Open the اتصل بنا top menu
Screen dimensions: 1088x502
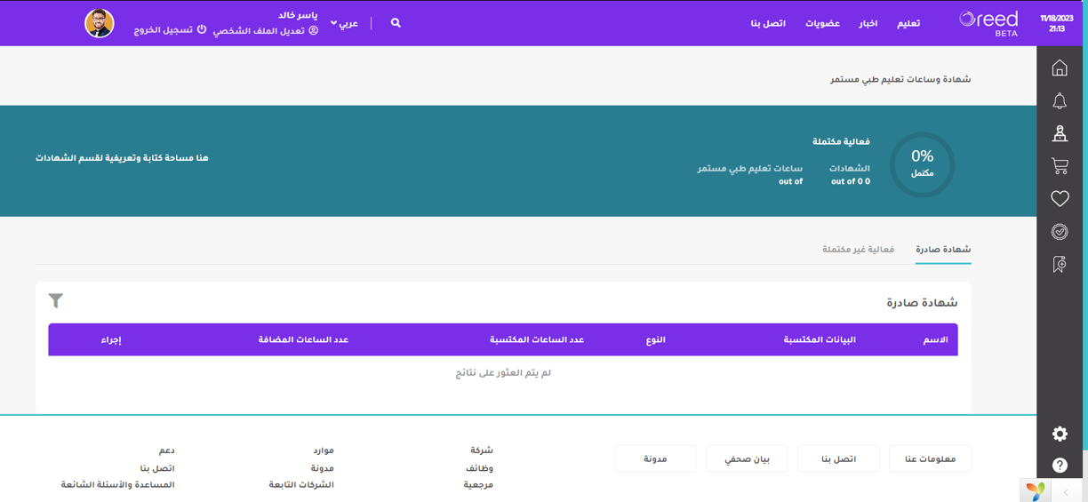pos(768,23)
